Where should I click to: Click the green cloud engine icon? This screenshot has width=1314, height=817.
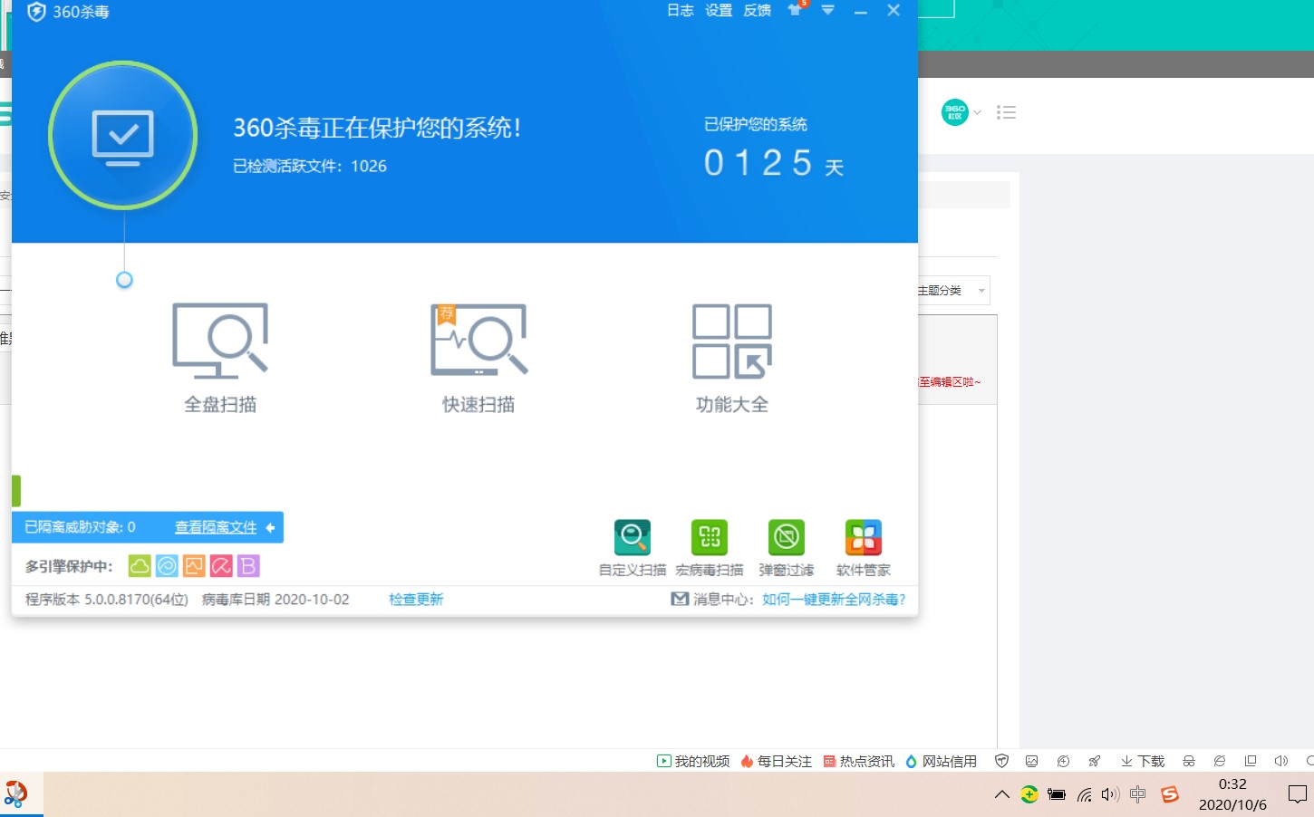pyautogui.click(x=140, y=566)
